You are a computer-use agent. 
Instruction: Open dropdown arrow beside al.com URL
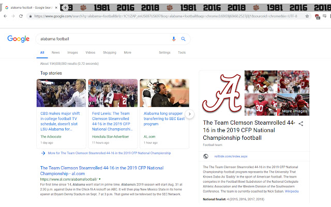[x=100, y=180]
